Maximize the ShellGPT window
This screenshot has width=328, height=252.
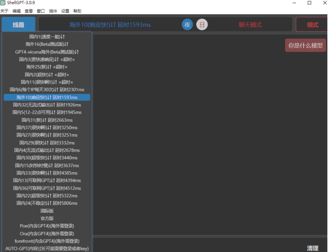click(309, 3)
